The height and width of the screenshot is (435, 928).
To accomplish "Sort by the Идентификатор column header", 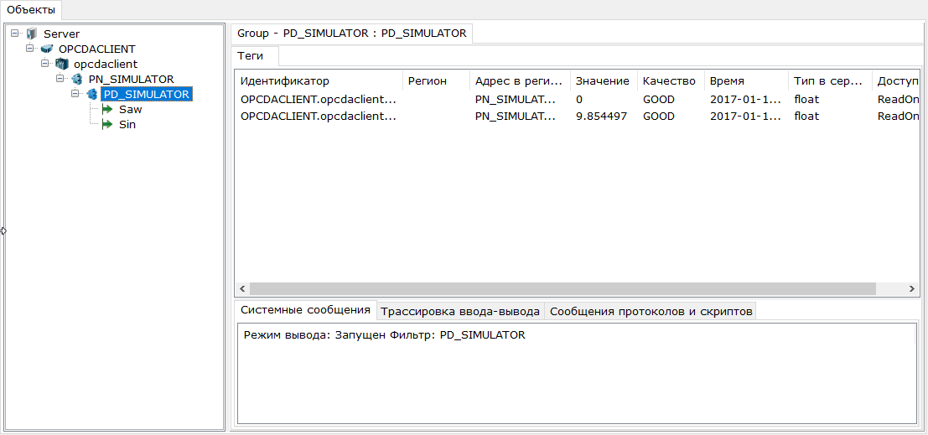I will point(319,81).
